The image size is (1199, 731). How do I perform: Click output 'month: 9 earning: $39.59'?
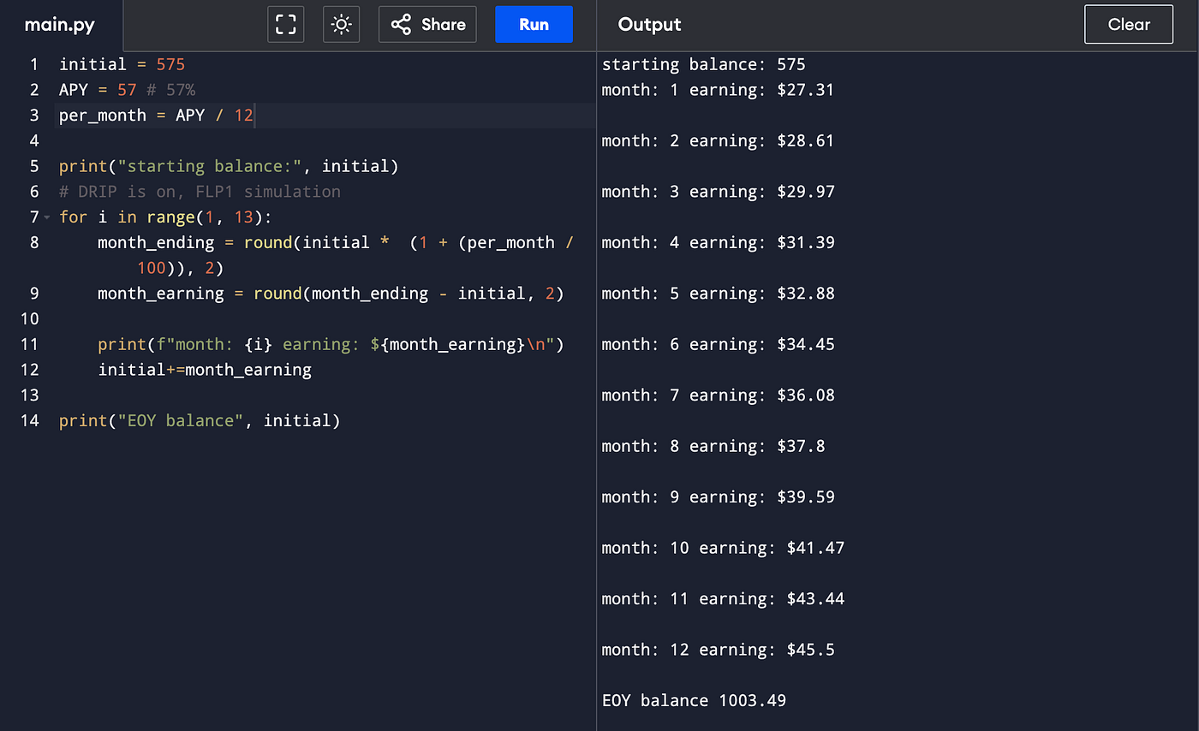(718, 496)
